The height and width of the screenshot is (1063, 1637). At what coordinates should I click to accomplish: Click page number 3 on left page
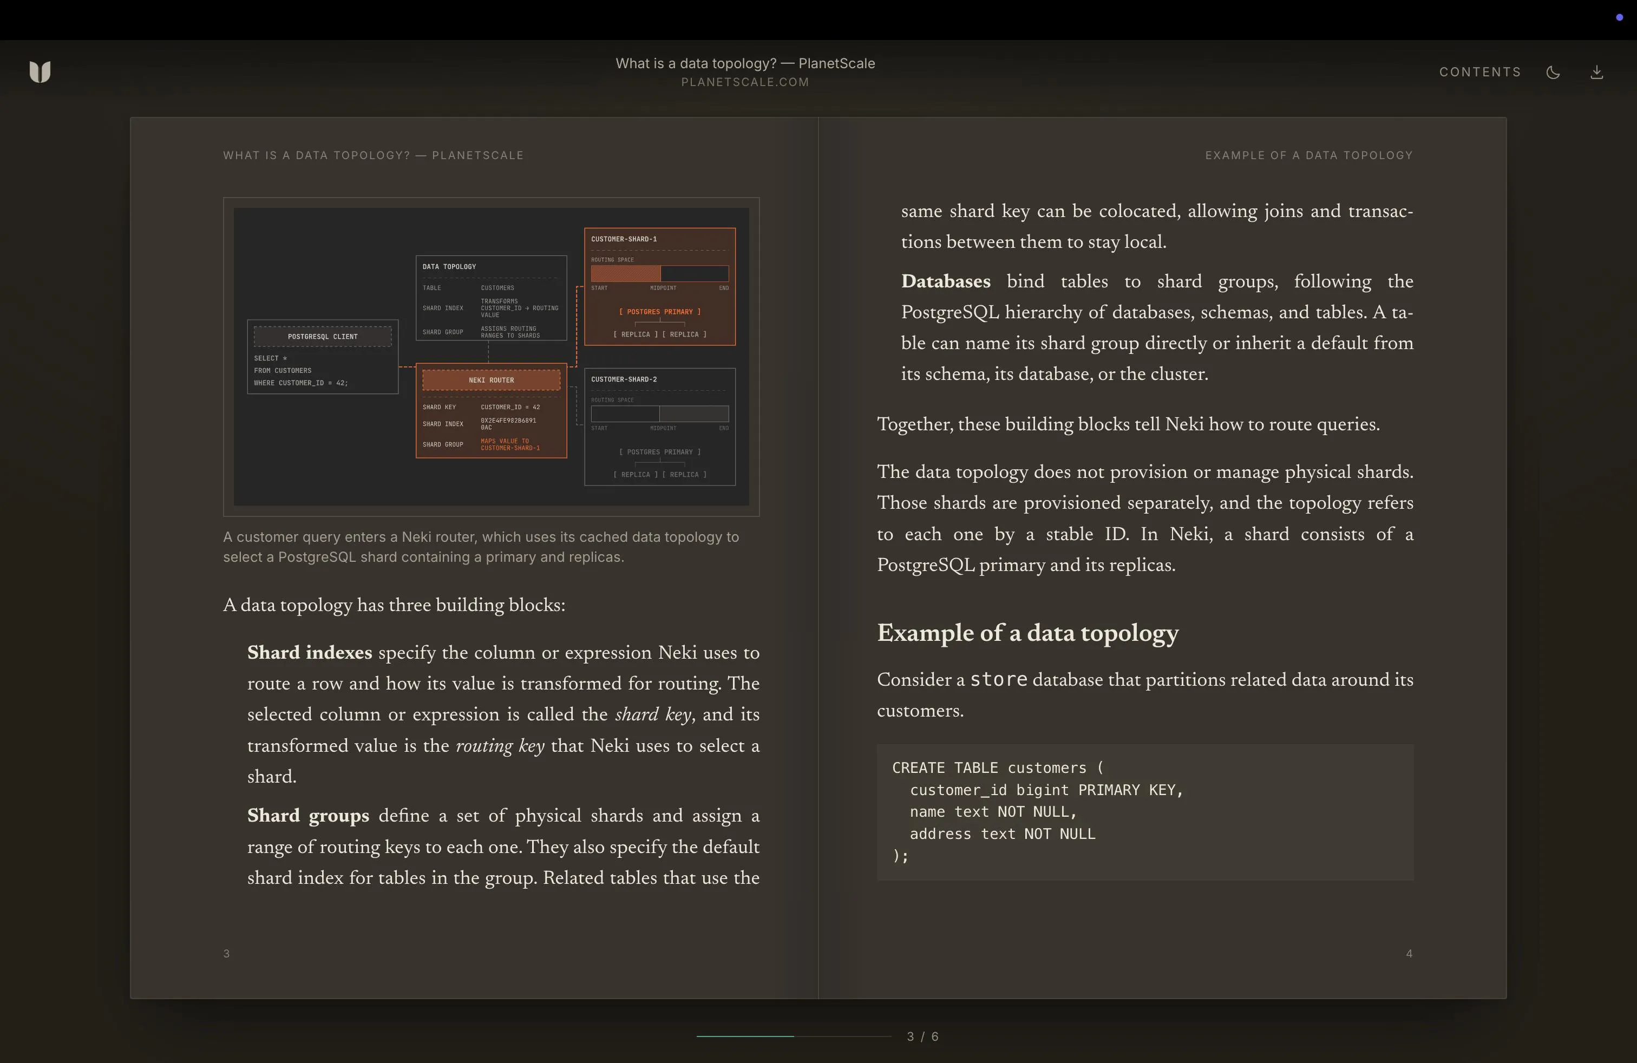[x=226, y=953]
